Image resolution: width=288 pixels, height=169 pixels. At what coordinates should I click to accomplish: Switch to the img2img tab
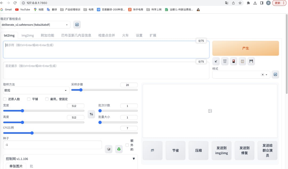click(28, 35)
